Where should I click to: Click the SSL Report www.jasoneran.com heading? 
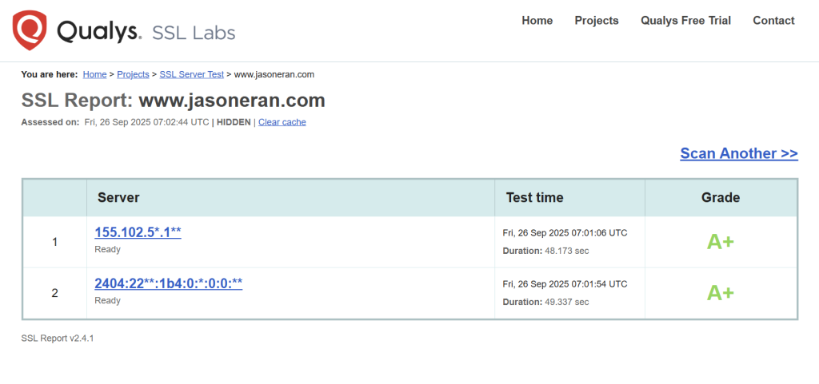tap(173, 101)
